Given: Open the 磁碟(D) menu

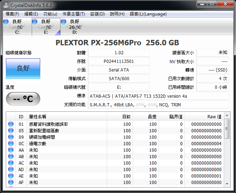Looking at the screenshot, I should coord(97,14).
